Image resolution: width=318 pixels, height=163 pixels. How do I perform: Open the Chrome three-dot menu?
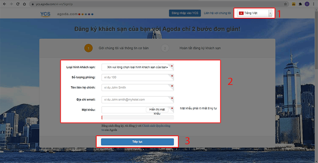pos(314,4)
